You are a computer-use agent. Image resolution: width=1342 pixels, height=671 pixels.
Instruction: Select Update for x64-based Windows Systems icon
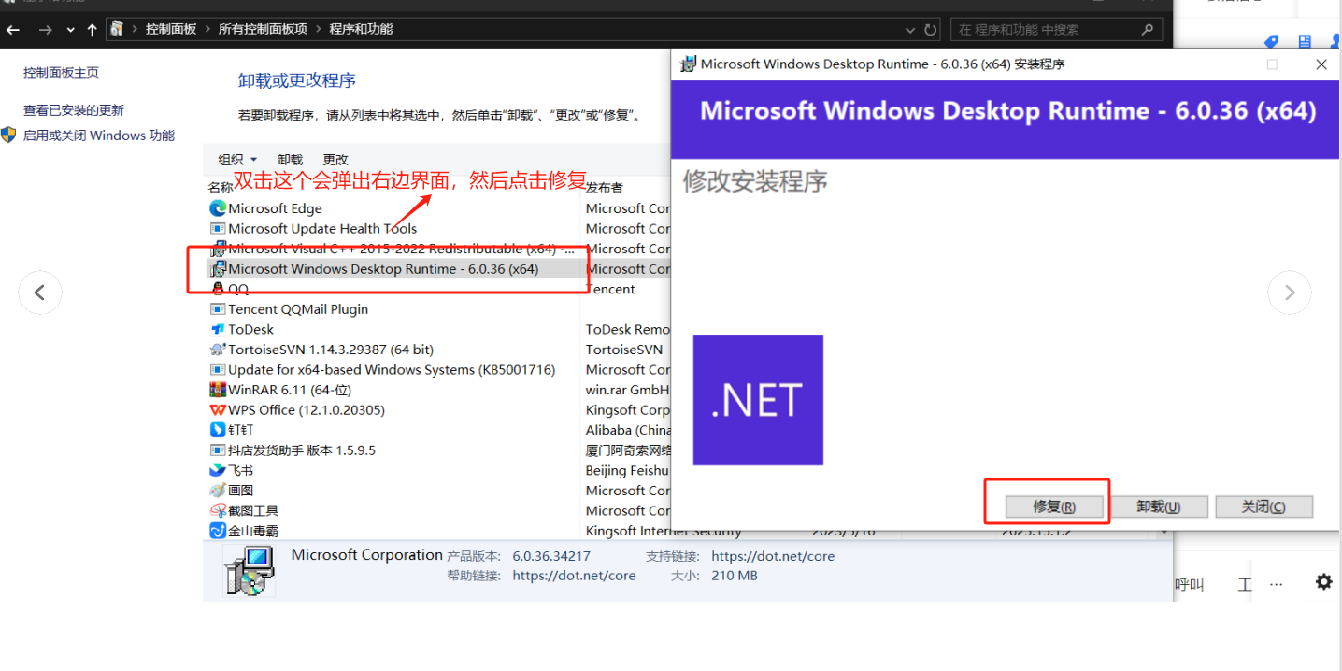[x=218, y=370]
